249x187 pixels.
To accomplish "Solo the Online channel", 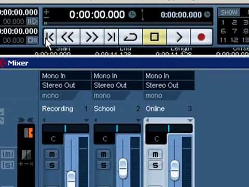I will pos(155,165).
